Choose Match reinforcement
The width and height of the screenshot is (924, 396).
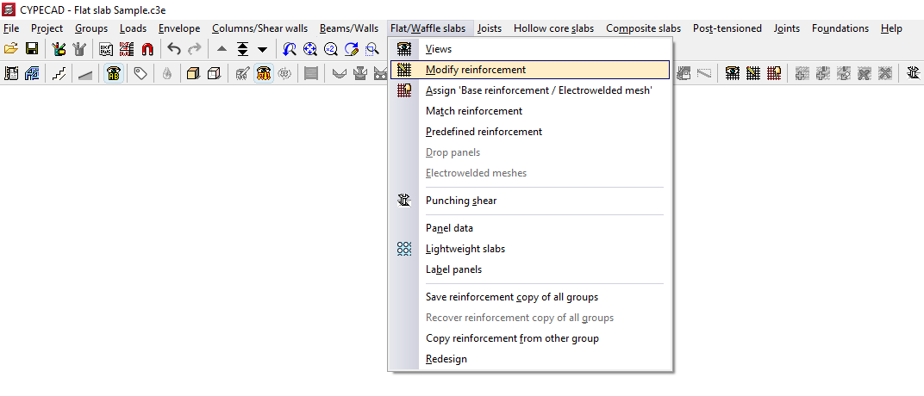click(x=529, y=110)
